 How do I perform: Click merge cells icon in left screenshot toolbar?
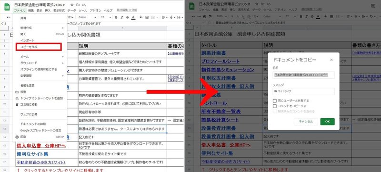153,18
